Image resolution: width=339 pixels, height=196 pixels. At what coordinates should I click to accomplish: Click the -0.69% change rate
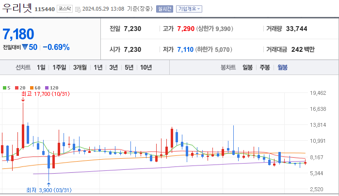pyautogui.click(x=56, y=47)
